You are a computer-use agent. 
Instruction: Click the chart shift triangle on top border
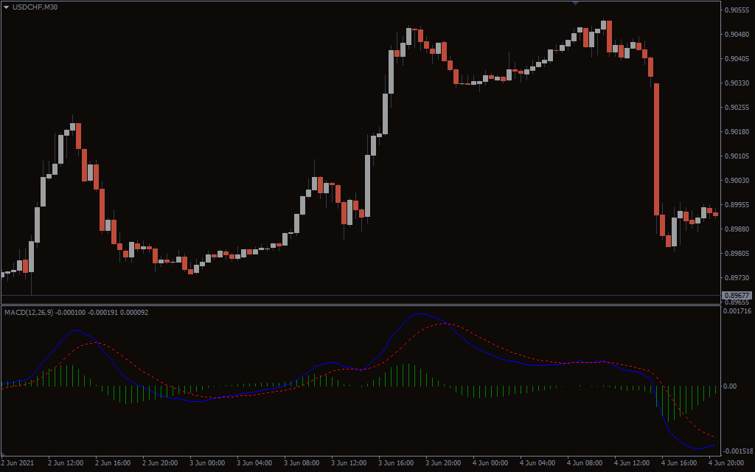click(575, 3)
